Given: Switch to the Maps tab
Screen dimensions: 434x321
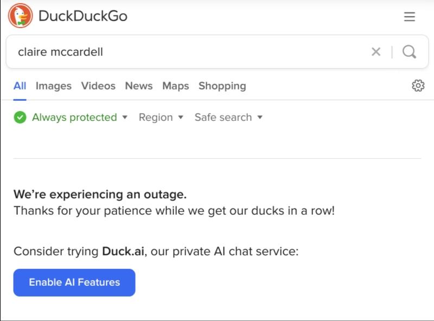Looking at the screenshot, I should coord(176,86).
